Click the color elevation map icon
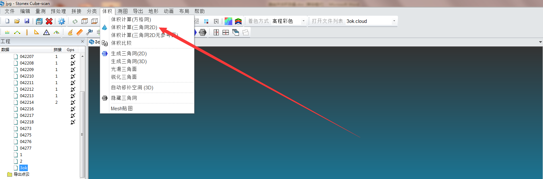Viewport: 543px width, 179px height. coord(228,21)
